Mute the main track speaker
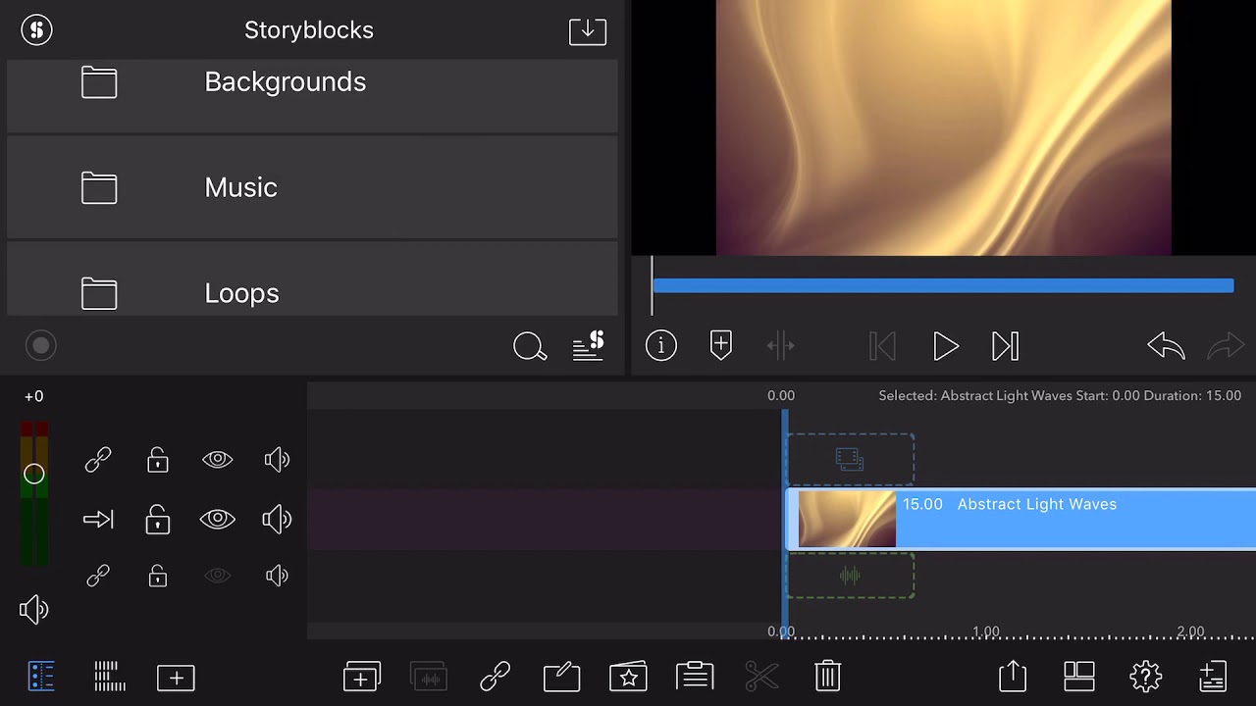1256x706 pixels. click(x=278, y=520)
